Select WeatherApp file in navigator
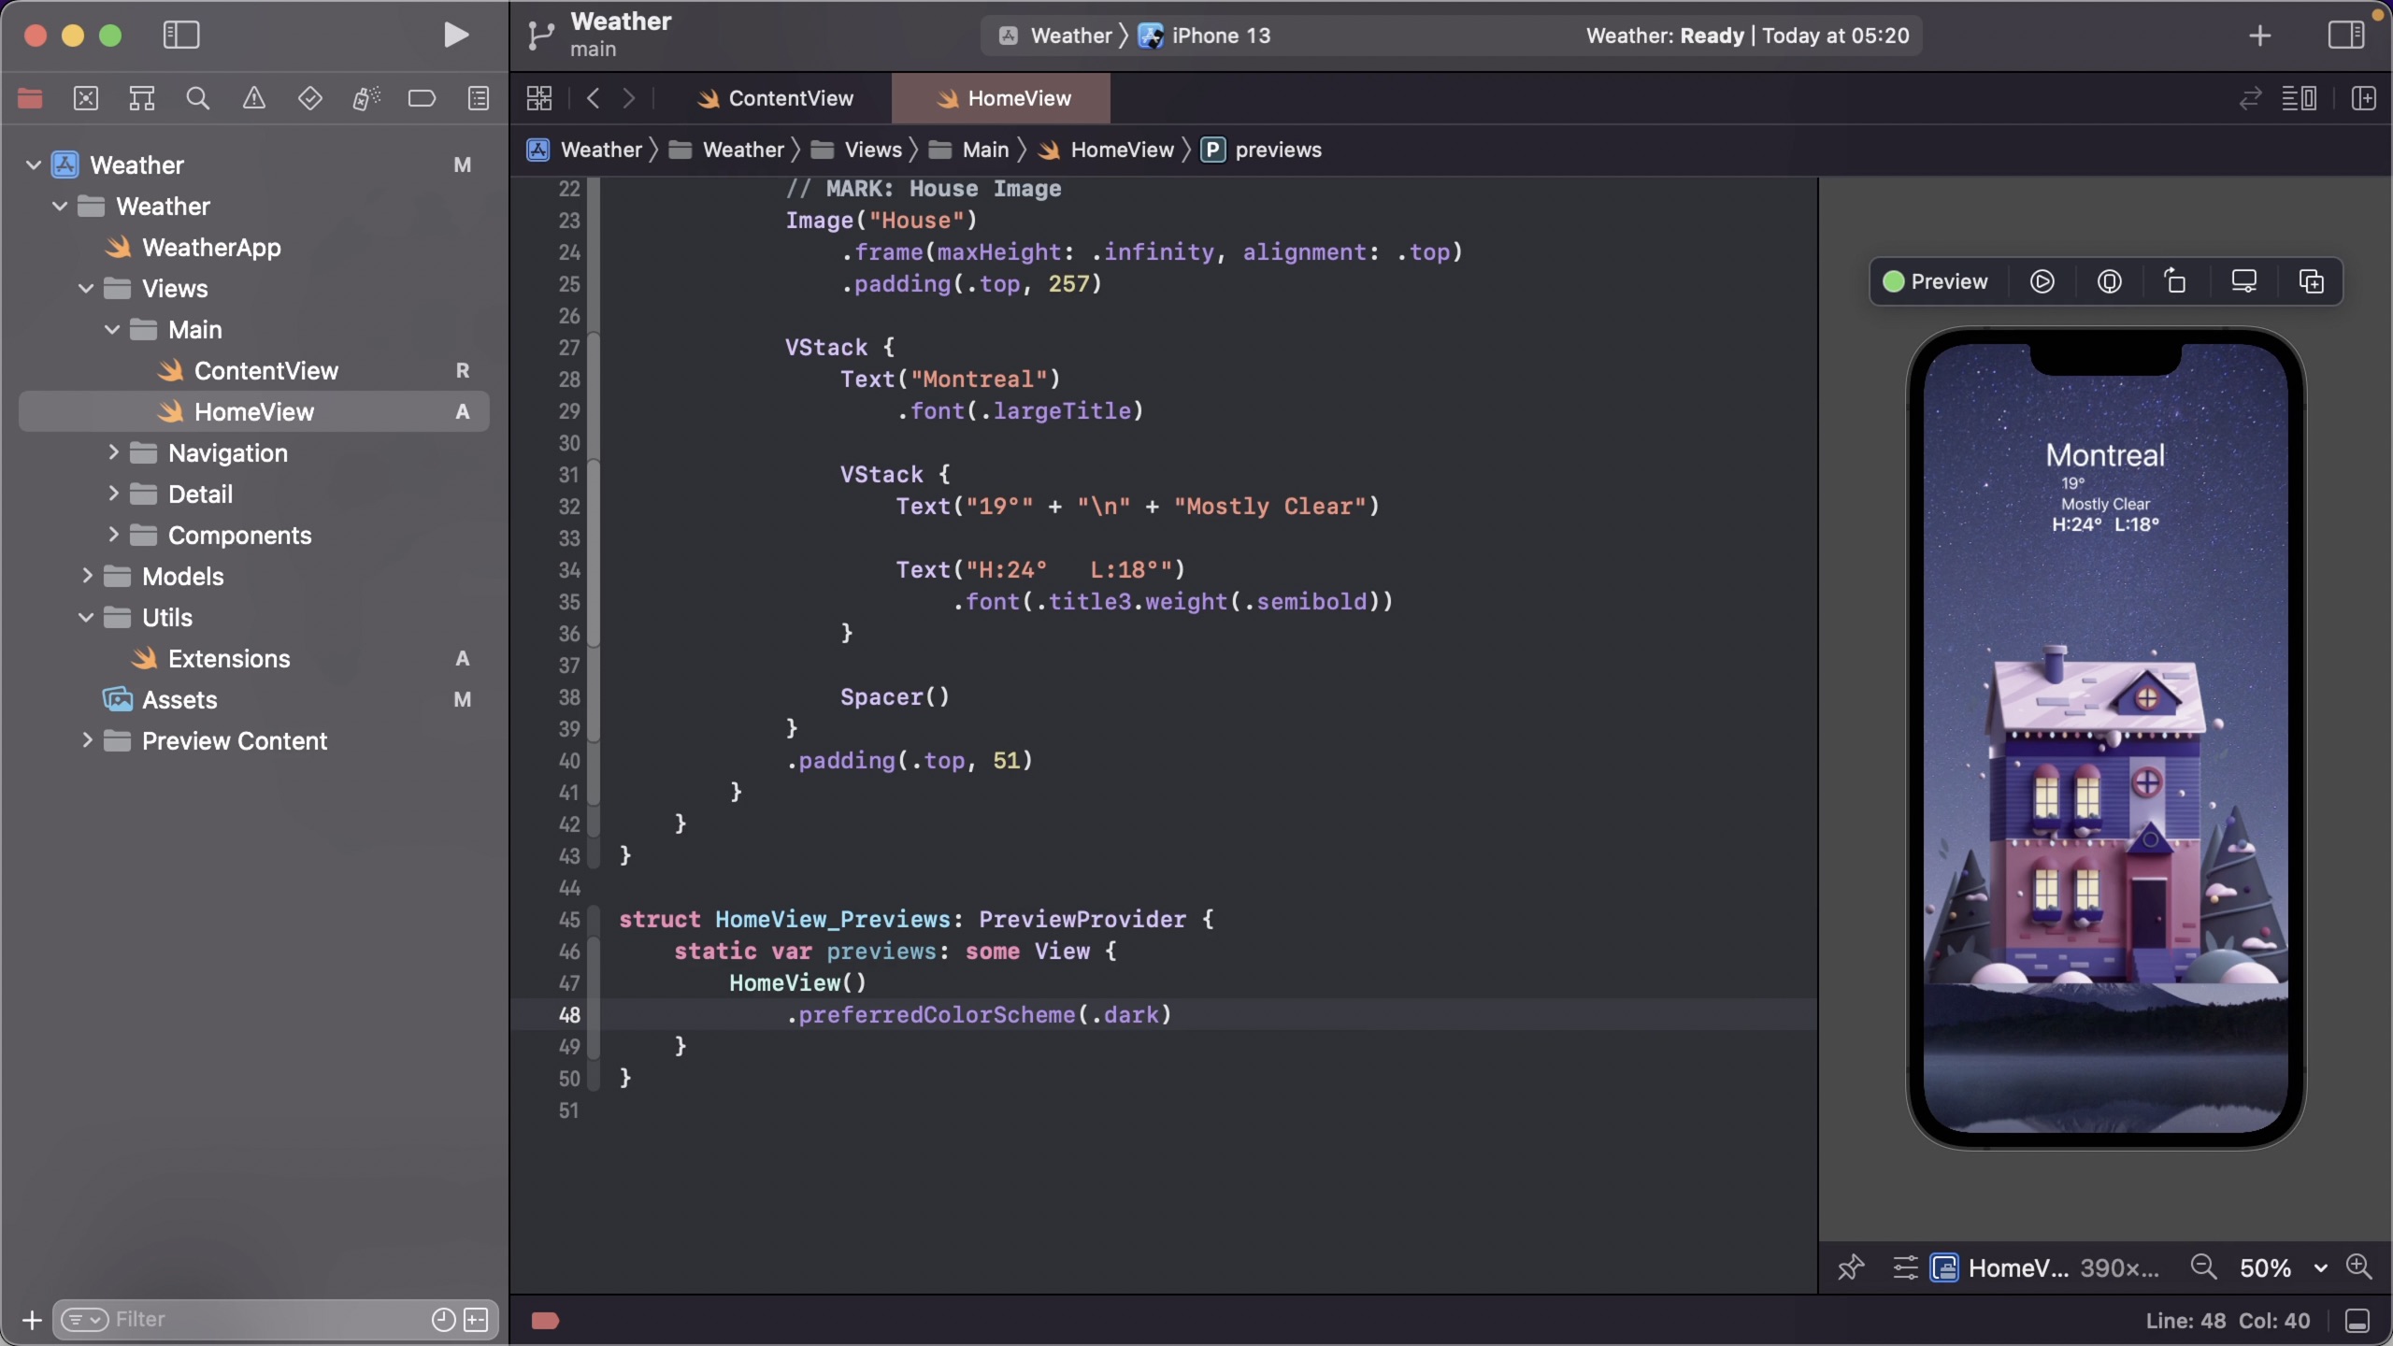Viewport: 2393px width, 1346px height. click(211, 247)
